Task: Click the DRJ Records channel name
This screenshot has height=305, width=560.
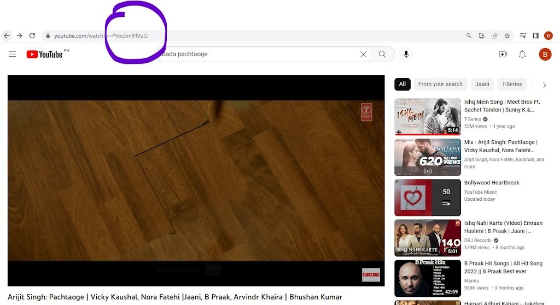Action: pyautogui.click(x=478, y=240)
